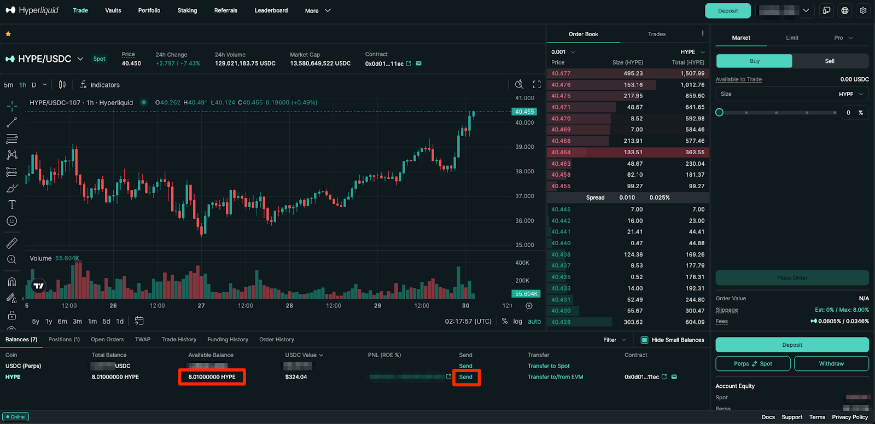This screenshot has width=875, height=424.
Task: Toggle auto scale on chart
Action: pos(534,321)
